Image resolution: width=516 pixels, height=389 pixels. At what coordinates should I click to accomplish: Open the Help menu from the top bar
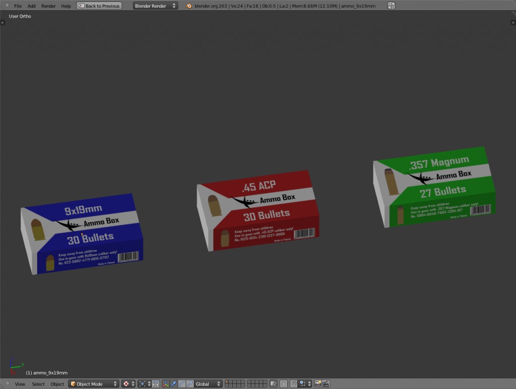pos(66,6)
